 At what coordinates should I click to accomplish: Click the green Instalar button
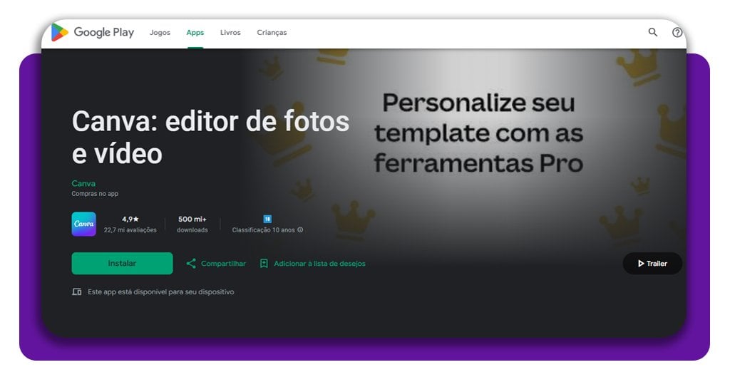click(122, 264)
